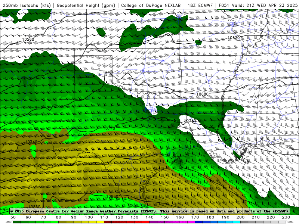Select the 190 knot scale label
This screenshot has width=299, height=224.
tap(225, 217)
